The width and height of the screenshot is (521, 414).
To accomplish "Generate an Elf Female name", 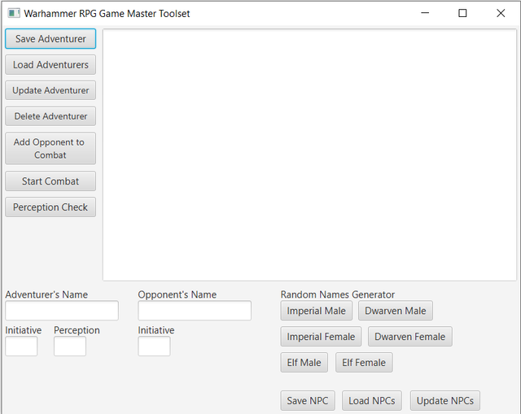I will point(364,363).
